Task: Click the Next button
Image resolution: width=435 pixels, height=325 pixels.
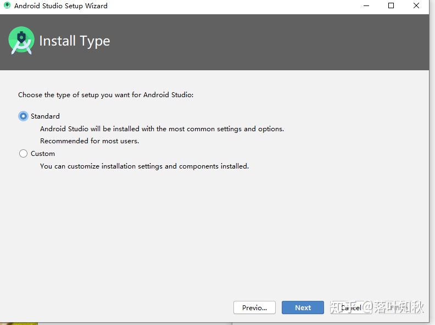Action: pyautogui.click(x=303, y=307)
